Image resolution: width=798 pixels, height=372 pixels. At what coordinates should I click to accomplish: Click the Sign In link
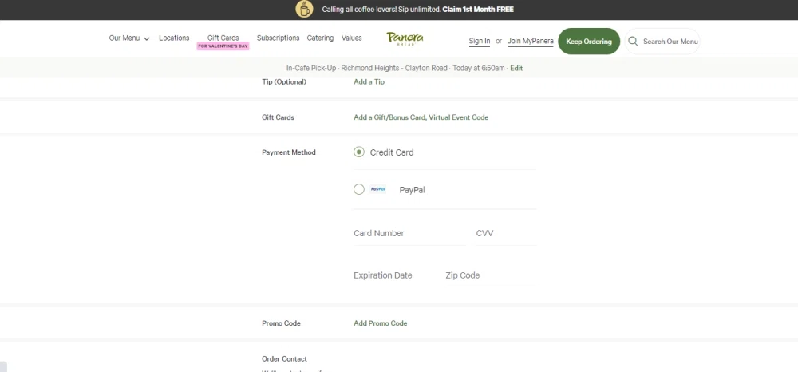480,42
